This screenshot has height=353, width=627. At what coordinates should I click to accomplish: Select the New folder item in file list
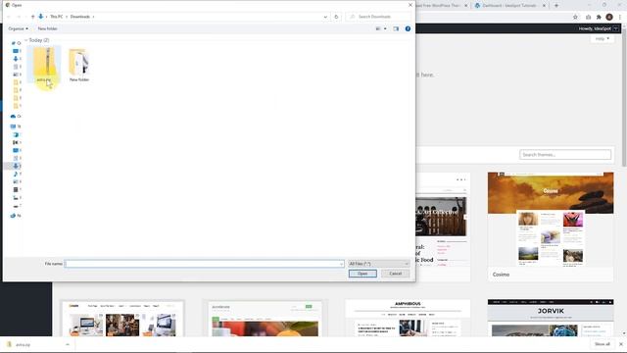click(79, 65)
